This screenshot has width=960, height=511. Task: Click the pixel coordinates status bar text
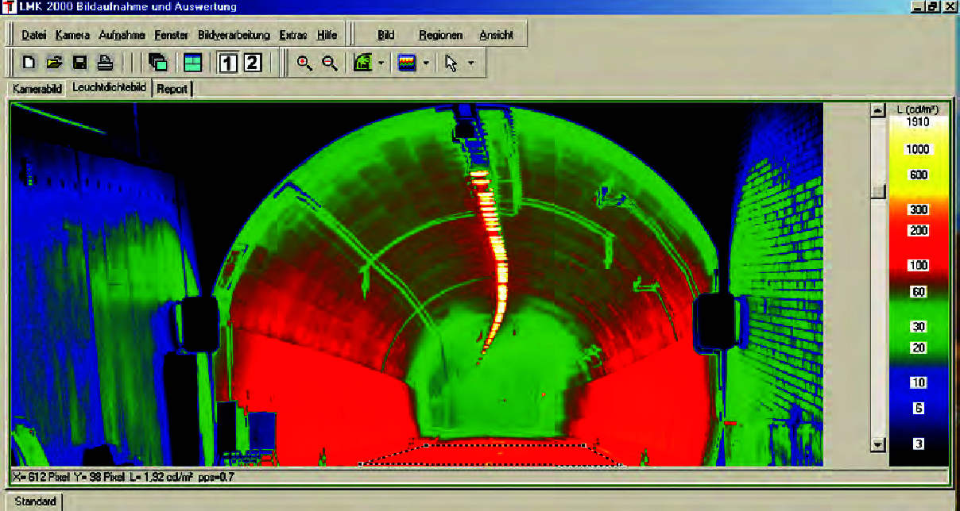[124, 477]
